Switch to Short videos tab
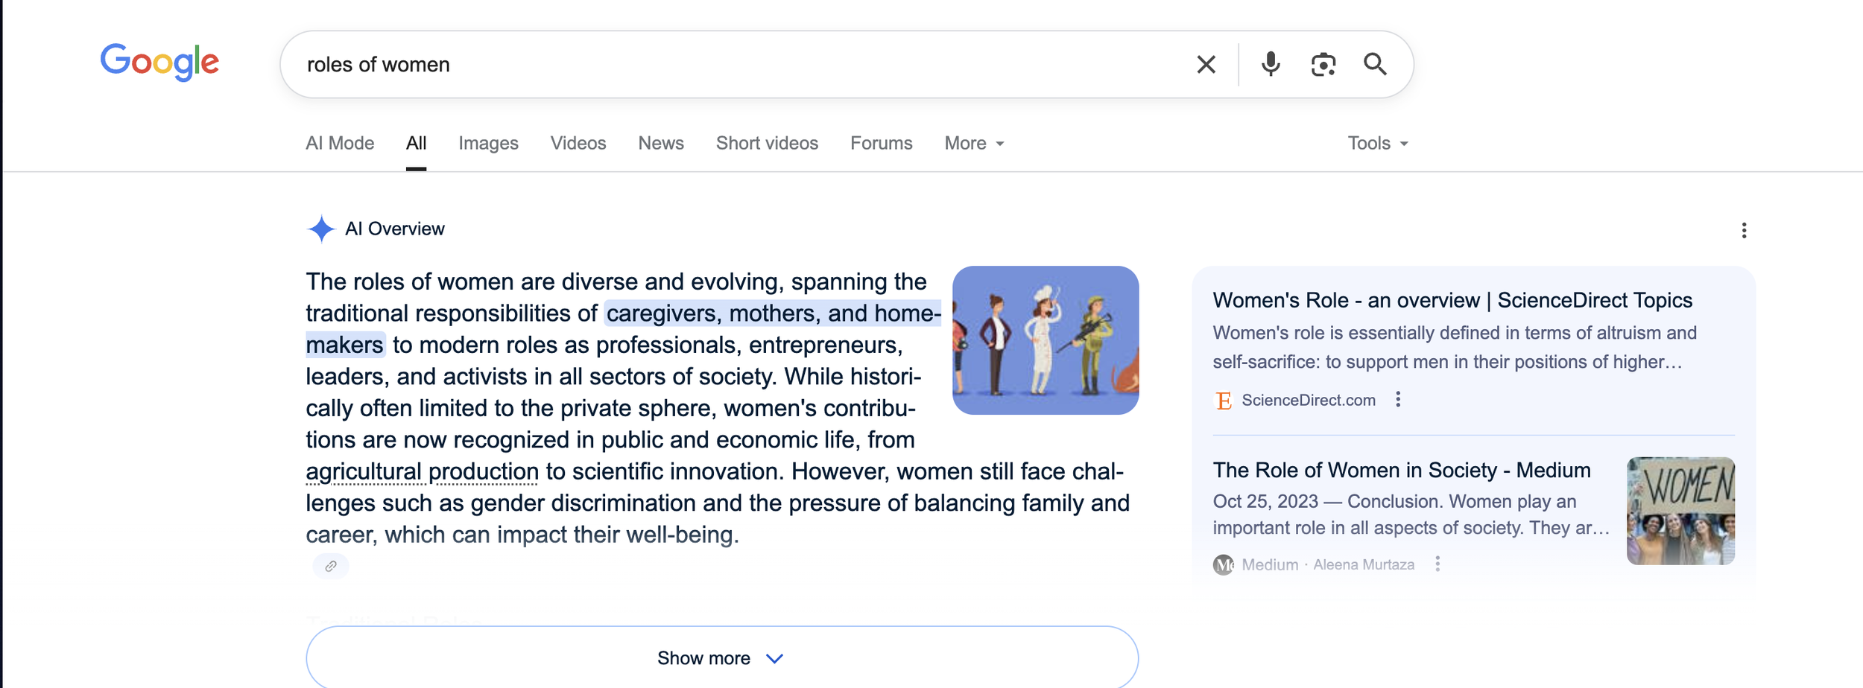This screenshot has height=688, width=1863. pos(767,143)
